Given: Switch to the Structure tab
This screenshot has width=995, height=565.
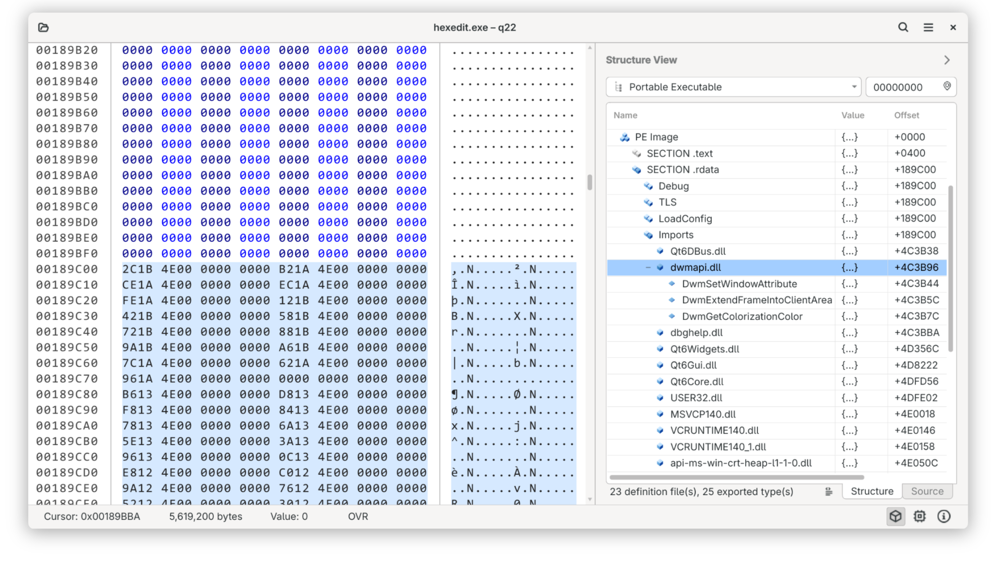Looking at the screenshot, I should (x=872, y=491).
